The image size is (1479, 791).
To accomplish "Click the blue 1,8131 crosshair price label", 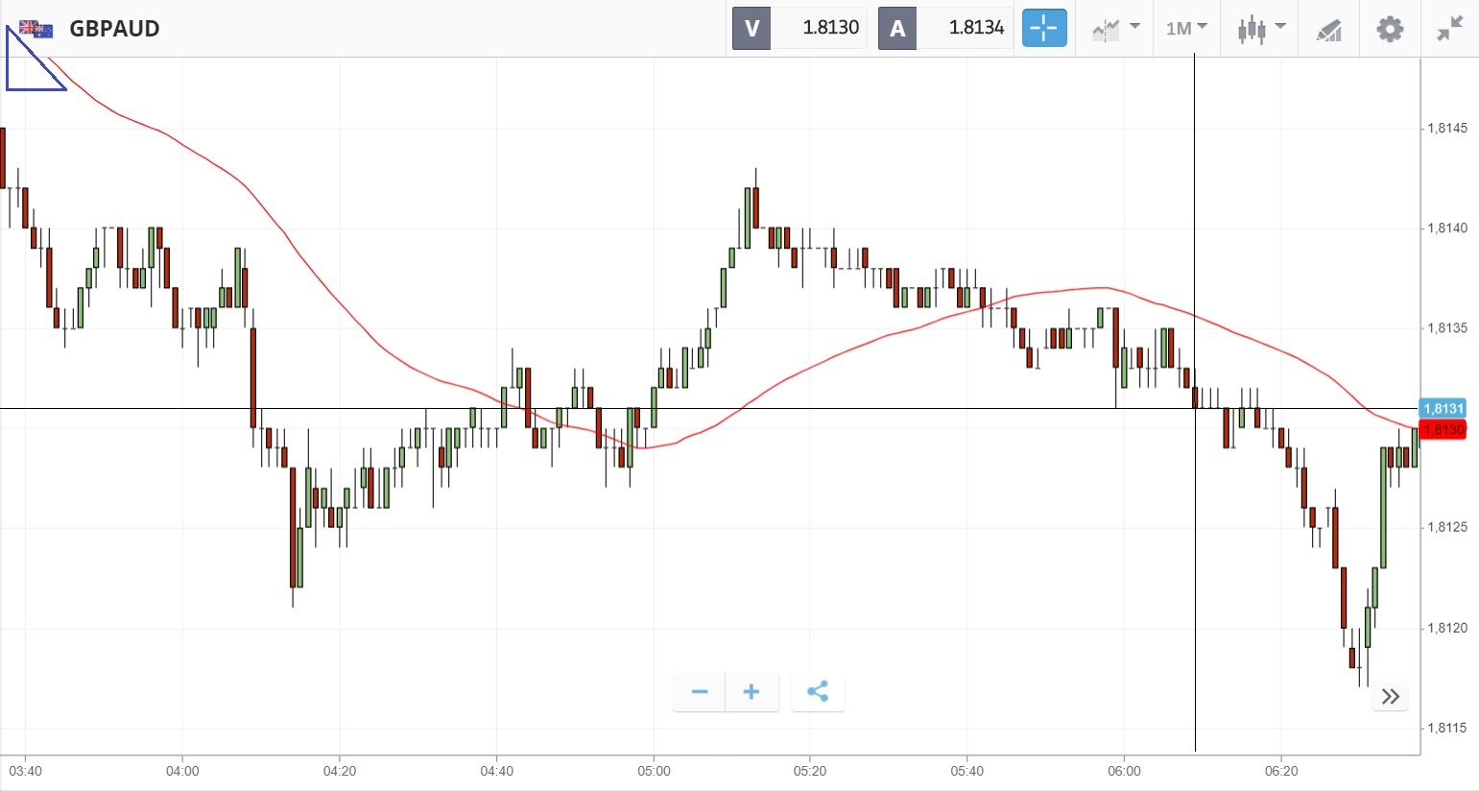I will pos(1443,409).
